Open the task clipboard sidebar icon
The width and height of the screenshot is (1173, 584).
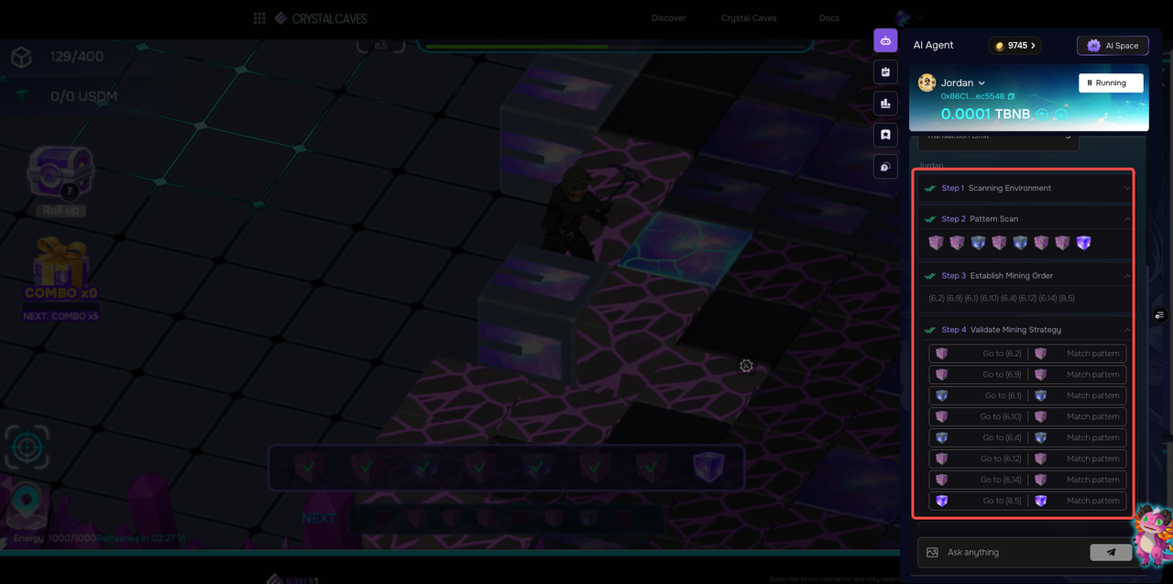click(885, 72)
